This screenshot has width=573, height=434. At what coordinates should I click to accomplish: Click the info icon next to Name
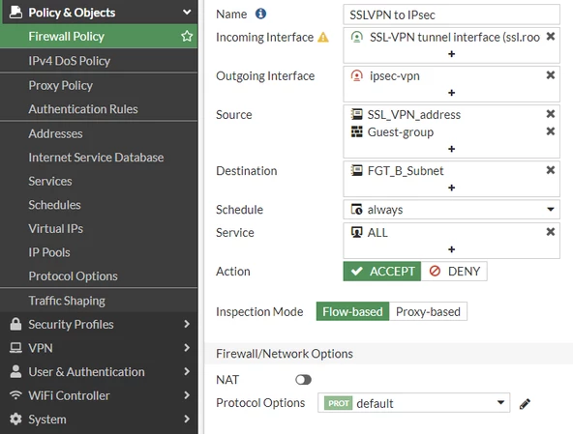260,14
